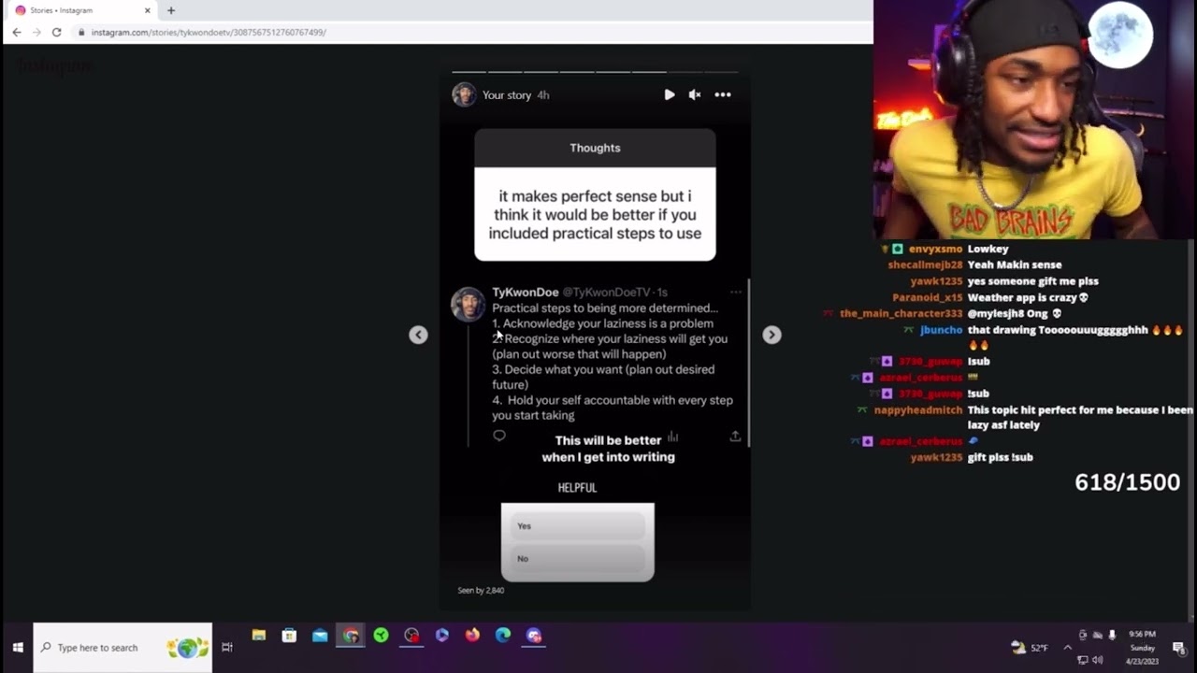The width and height of the screenshot is (1197, 673).
Task: Click the tweet share icon
Action: [x=735, y=436]
